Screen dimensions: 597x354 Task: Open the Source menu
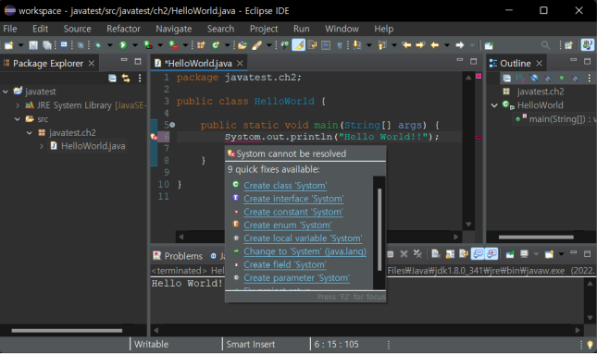(78, 29)
